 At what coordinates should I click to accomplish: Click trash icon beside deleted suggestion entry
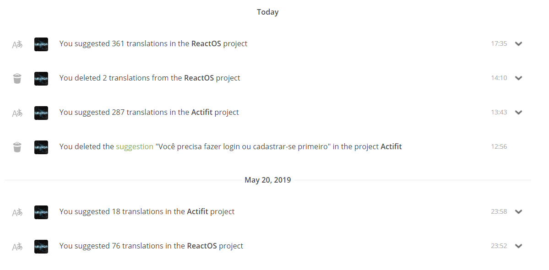tap(17, 147)
